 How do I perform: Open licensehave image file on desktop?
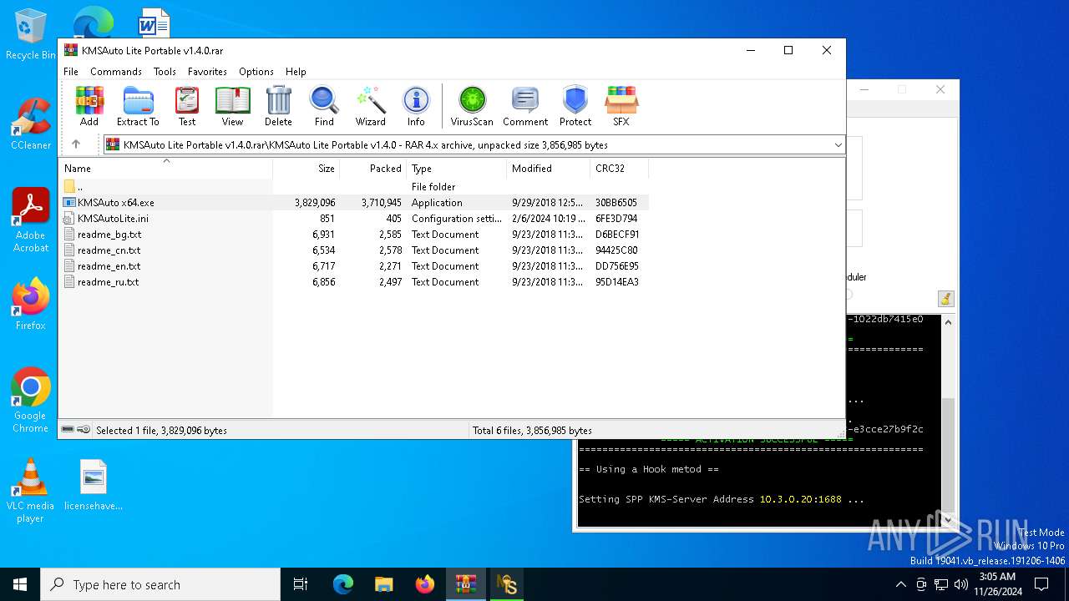coord(94,484)
